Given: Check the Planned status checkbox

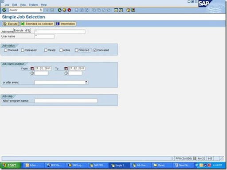Looking at the screenshot, I should [6, 50].
